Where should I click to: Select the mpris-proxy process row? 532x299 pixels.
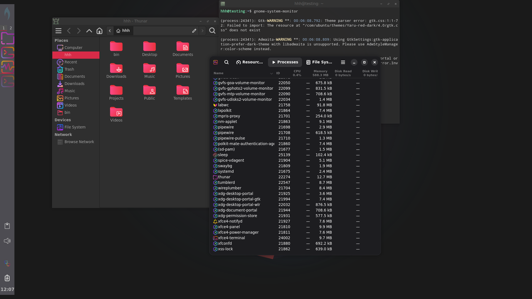[x=295, y=116]
